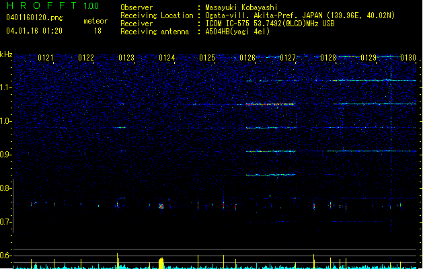
Task: Click the 0.9 frequency axis label
Action: pos(6,155)
